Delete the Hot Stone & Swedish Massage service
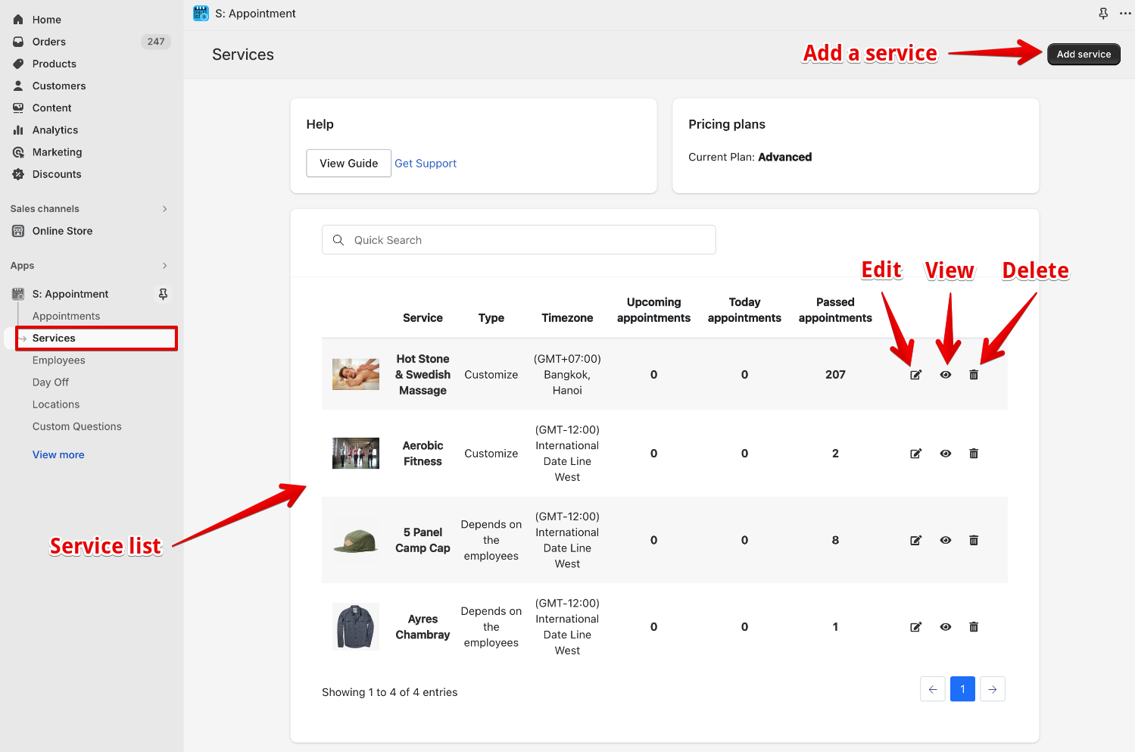The height and width of the screenshot is (752, 1135). [974, 375]
